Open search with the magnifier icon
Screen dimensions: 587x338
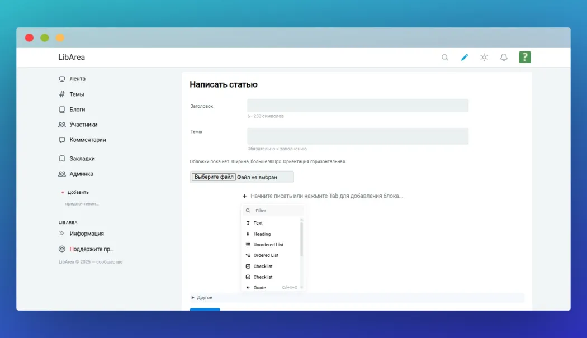click(445, 58)
